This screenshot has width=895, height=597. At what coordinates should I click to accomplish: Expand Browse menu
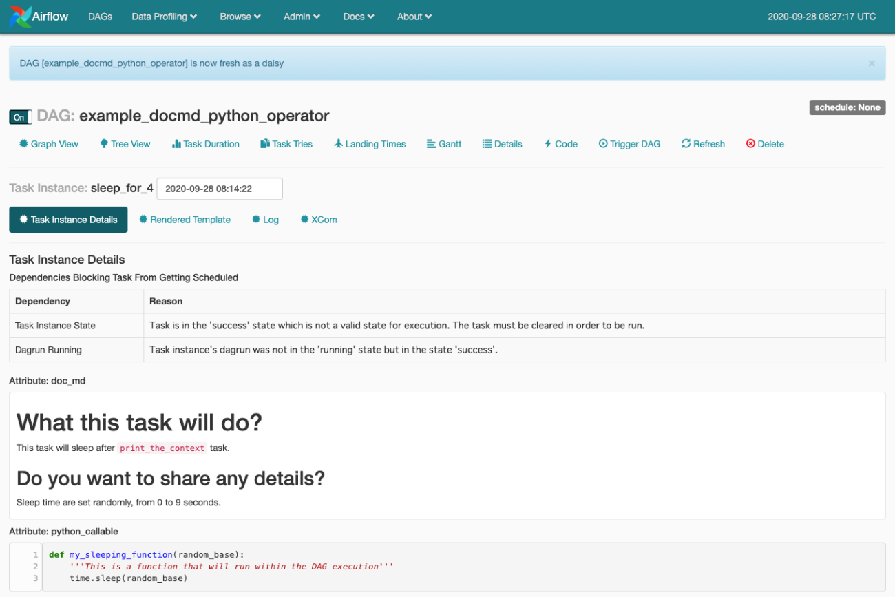[x=240, y=17]
